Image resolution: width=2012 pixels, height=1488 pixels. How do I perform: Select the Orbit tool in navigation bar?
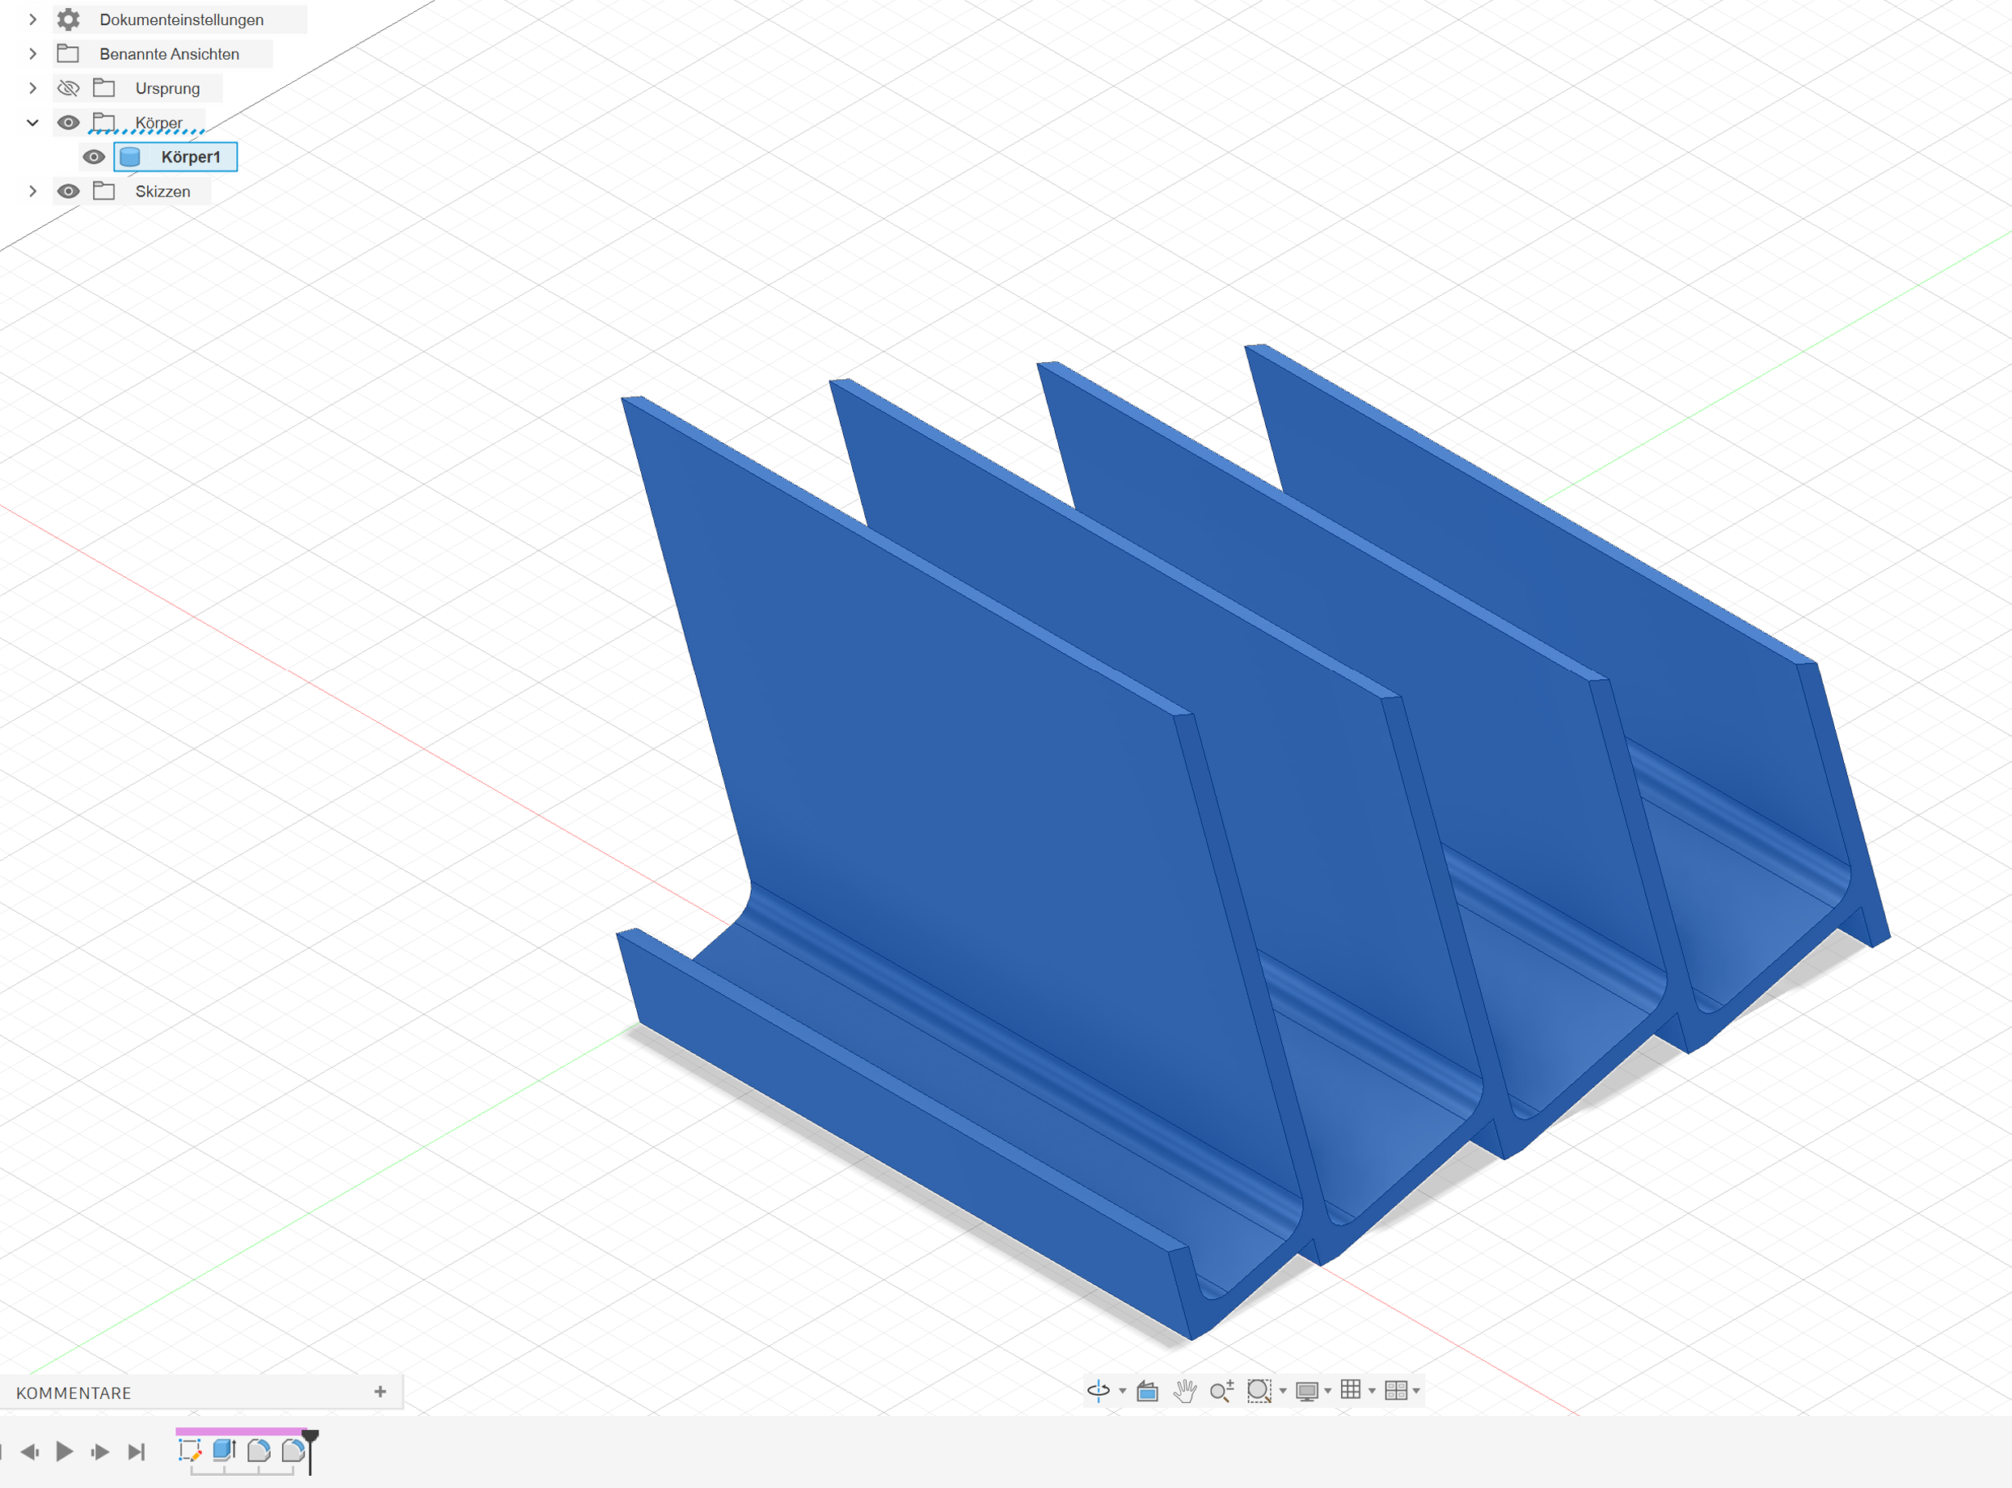click(1098, 1391)
